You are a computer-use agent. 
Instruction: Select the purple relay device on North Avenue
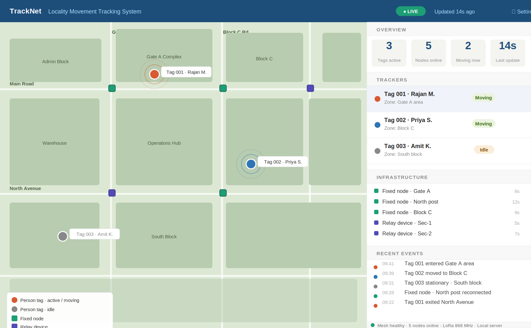tap(112, 193)
